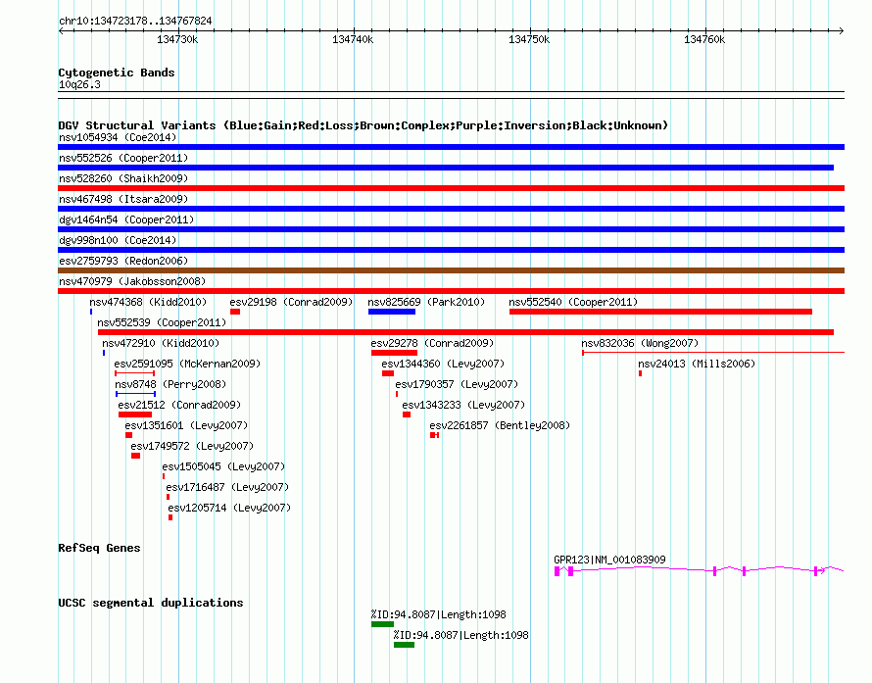This screenshot has width=872, height=683.
Task: Select the nsv472910 (Kidd2010) label
Action: tap(161, 343)
